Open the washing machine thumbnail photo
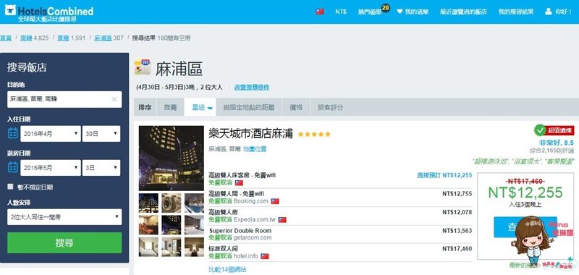 click(172, 203)
